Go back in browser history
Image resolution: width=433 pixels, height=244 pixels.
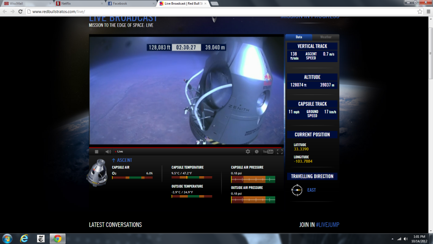point(5,11)
